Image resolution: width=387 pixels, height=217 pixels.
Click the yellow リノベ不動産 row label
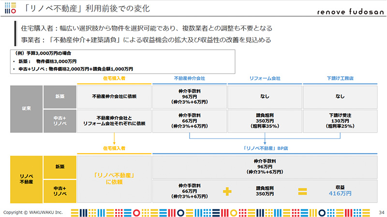pos(27,179)
